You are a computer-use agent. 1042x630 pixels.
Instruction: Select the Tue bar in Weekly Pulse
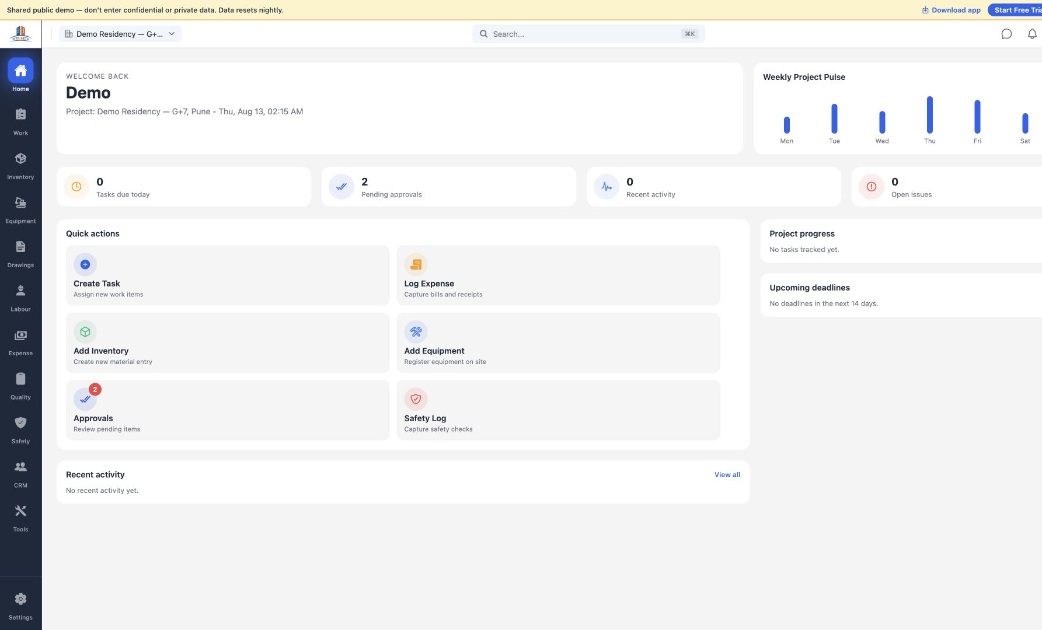pos(834,118)
